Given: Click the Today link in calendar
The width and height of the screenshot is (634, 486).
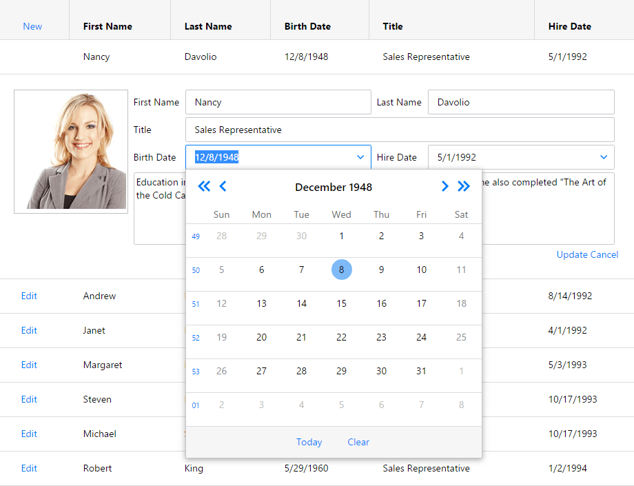Looking at the screenshot, I should pos(309,442).
